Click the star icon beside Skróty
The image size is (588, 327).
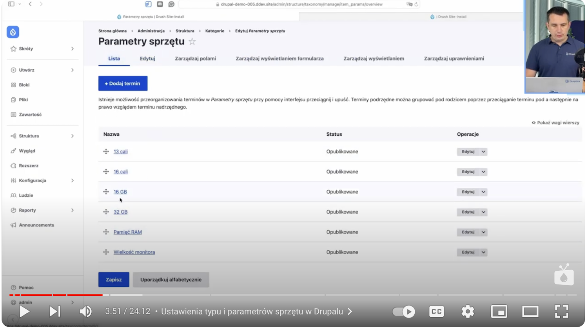(x=13, y=49)
